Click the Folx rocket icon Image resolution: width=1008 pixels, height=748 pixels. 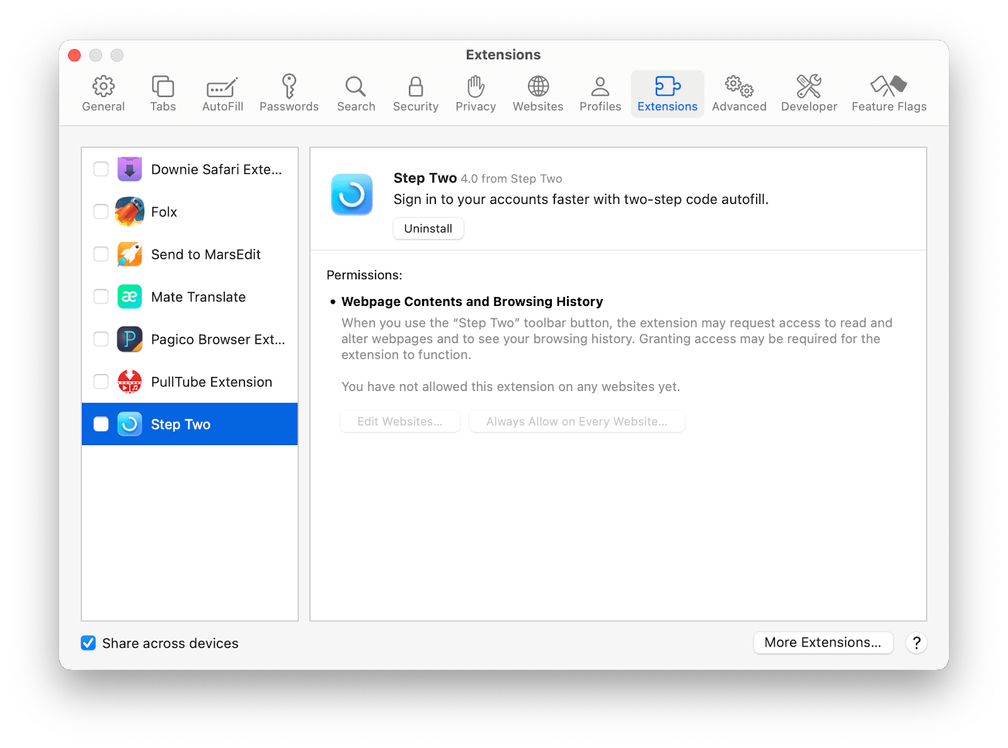click(130, 212)
